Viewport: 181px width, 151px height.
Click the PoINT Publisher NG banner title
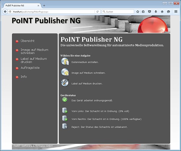[46, 21]
